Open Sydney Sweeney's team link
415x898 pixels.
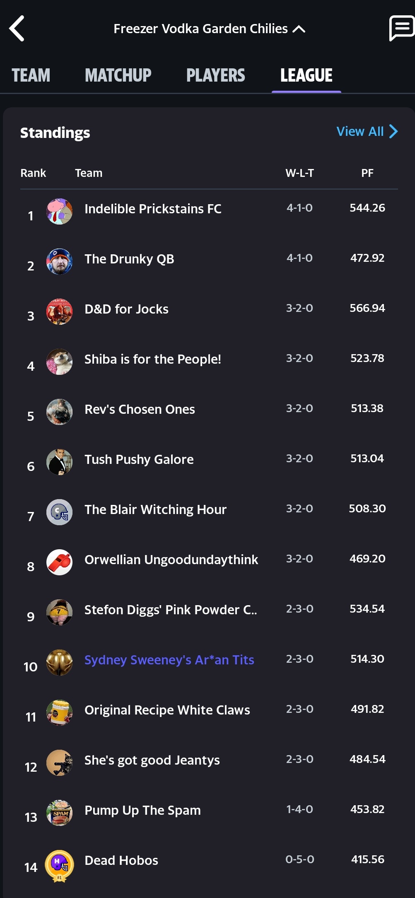click(169, 659)
